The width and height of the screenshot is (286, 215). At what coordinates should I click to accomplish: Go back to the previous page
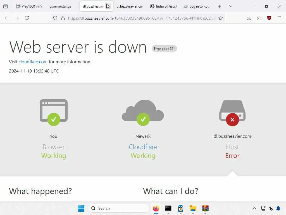(x=7, y=18)
